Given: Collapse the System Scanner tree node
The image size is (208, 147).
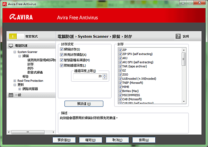Looking at the screenshot, I should pyautogui.click(x=15, y=52).
